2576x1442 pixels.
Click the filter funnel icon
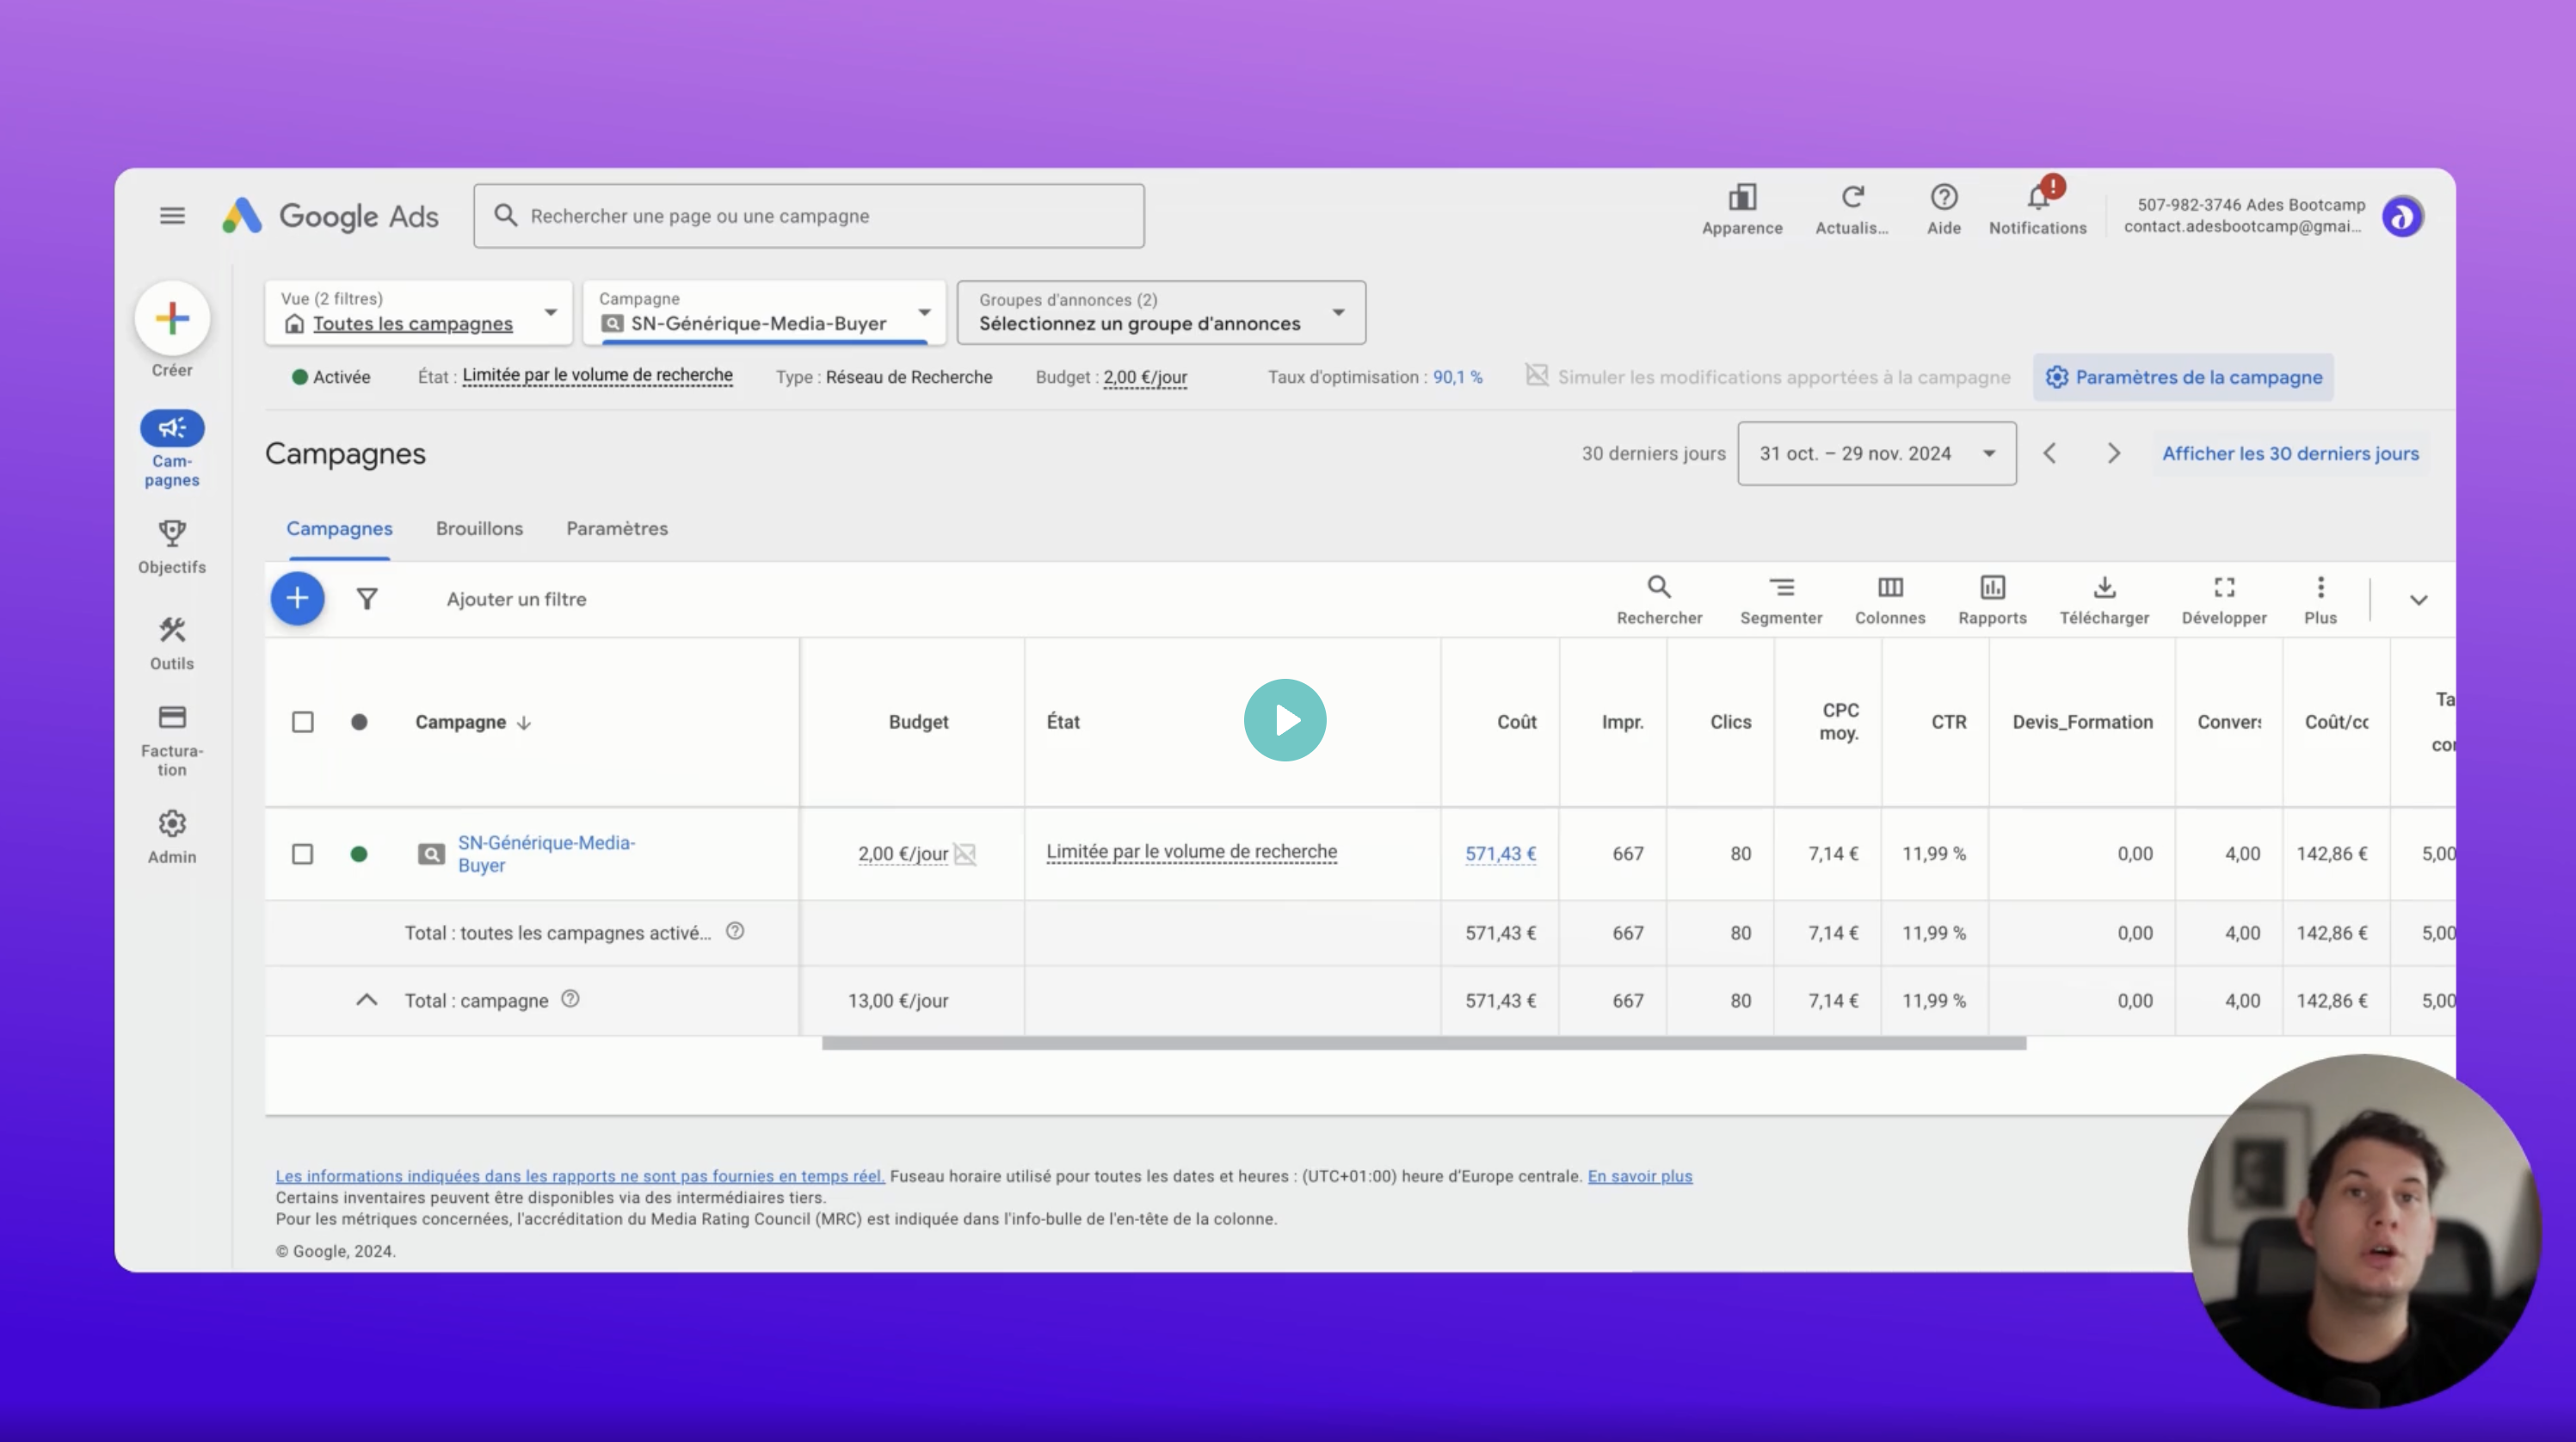pyautogui.click(x=367, y=599)
